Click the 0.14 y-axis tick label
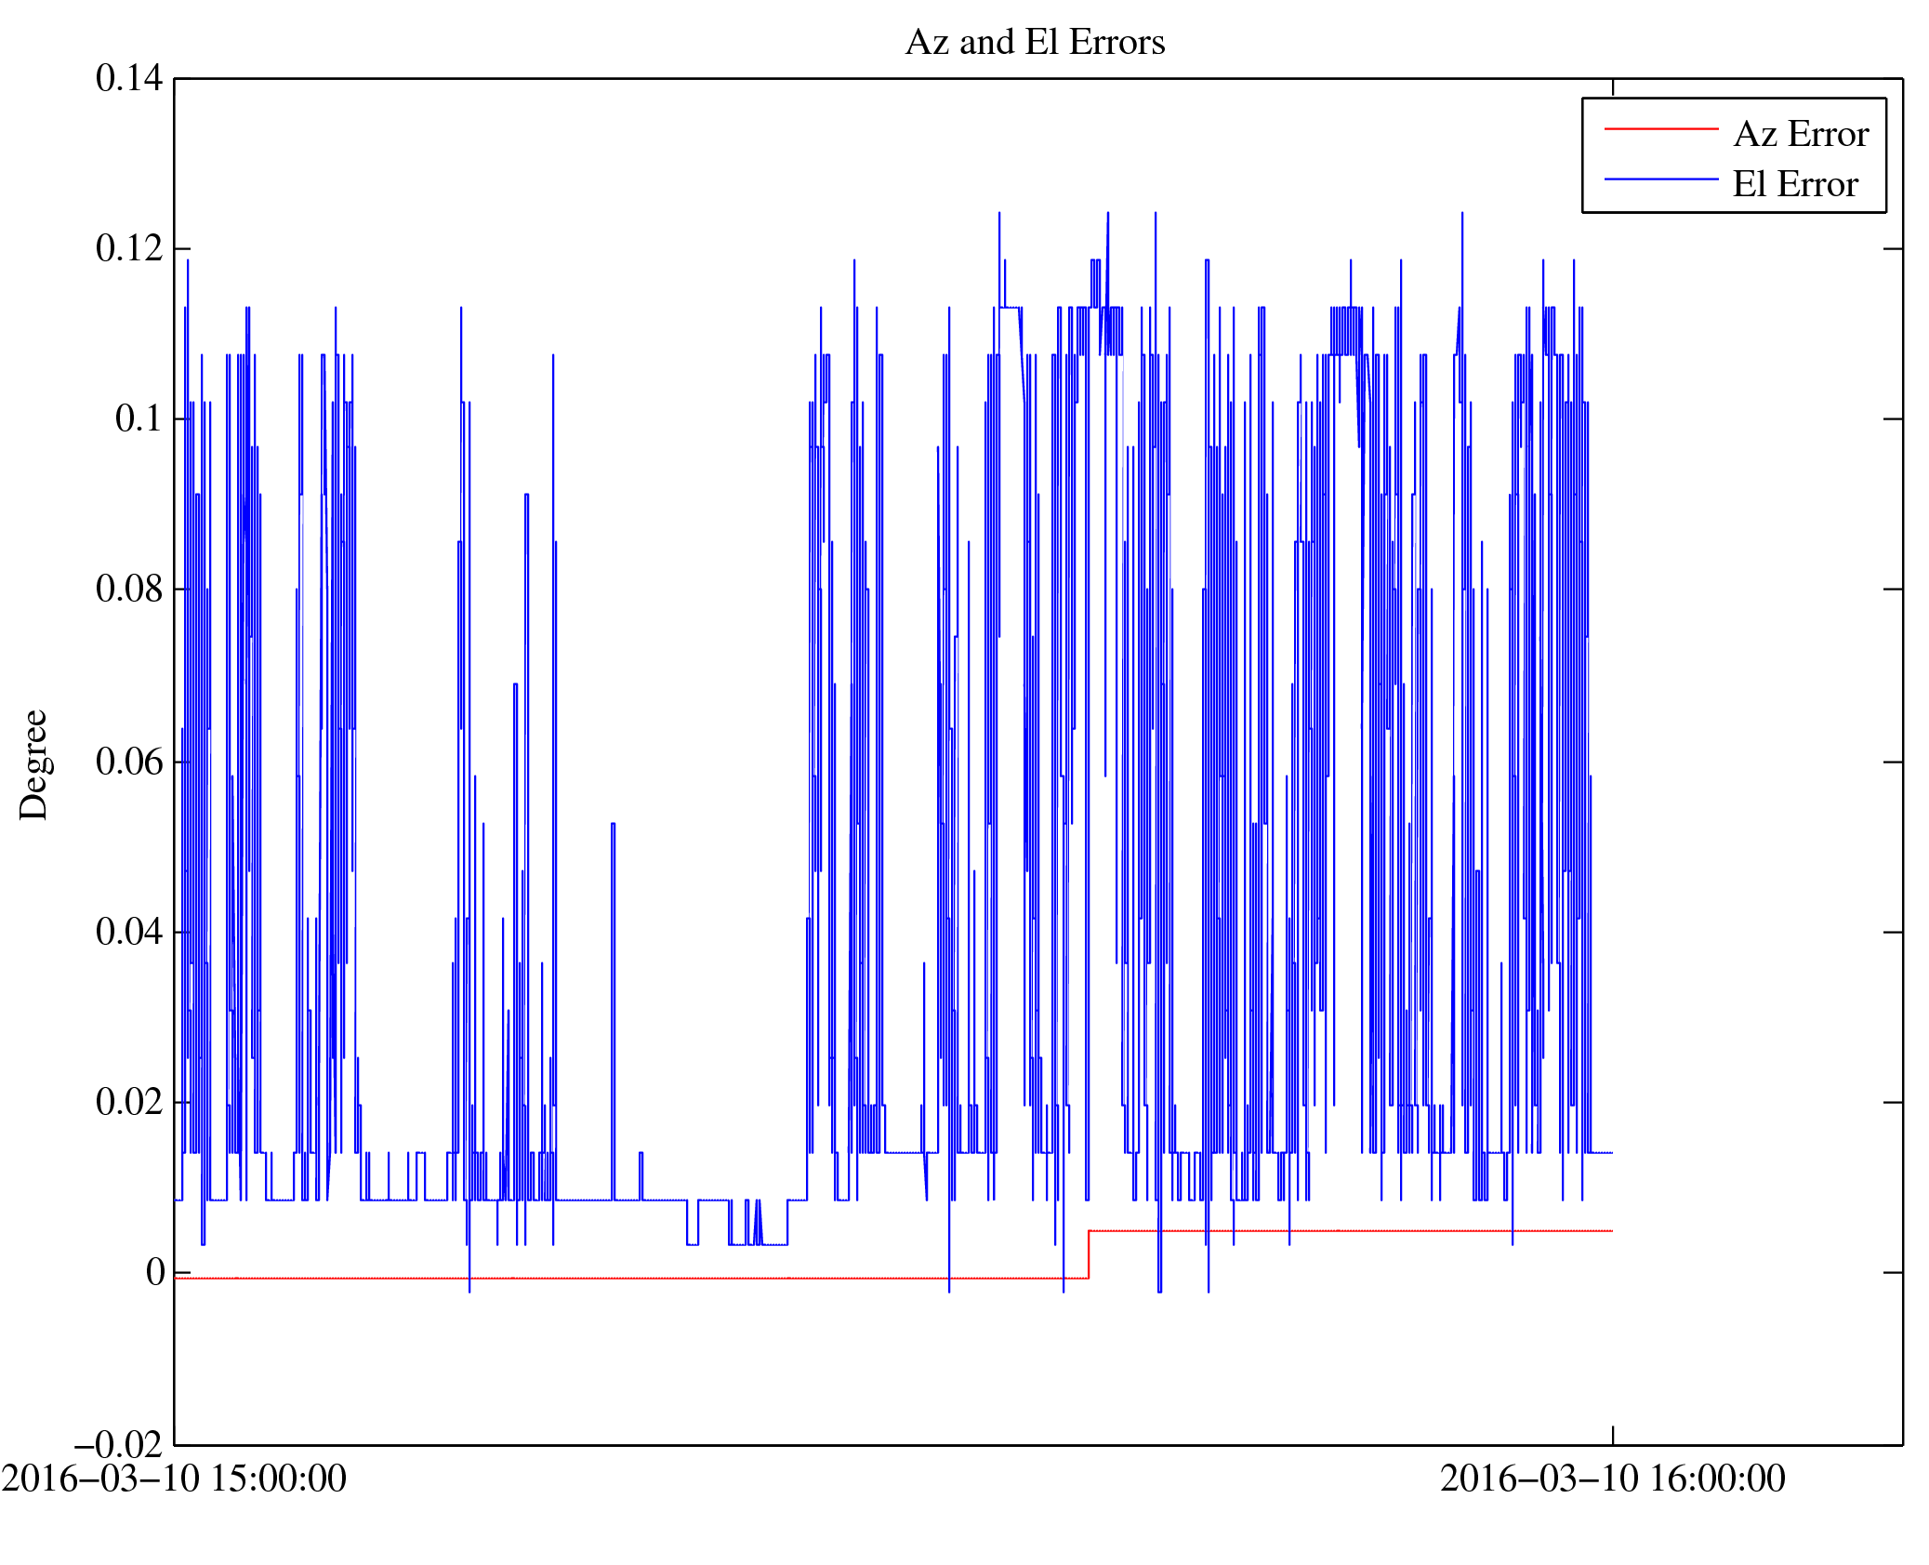 click(x=129, y=78)
